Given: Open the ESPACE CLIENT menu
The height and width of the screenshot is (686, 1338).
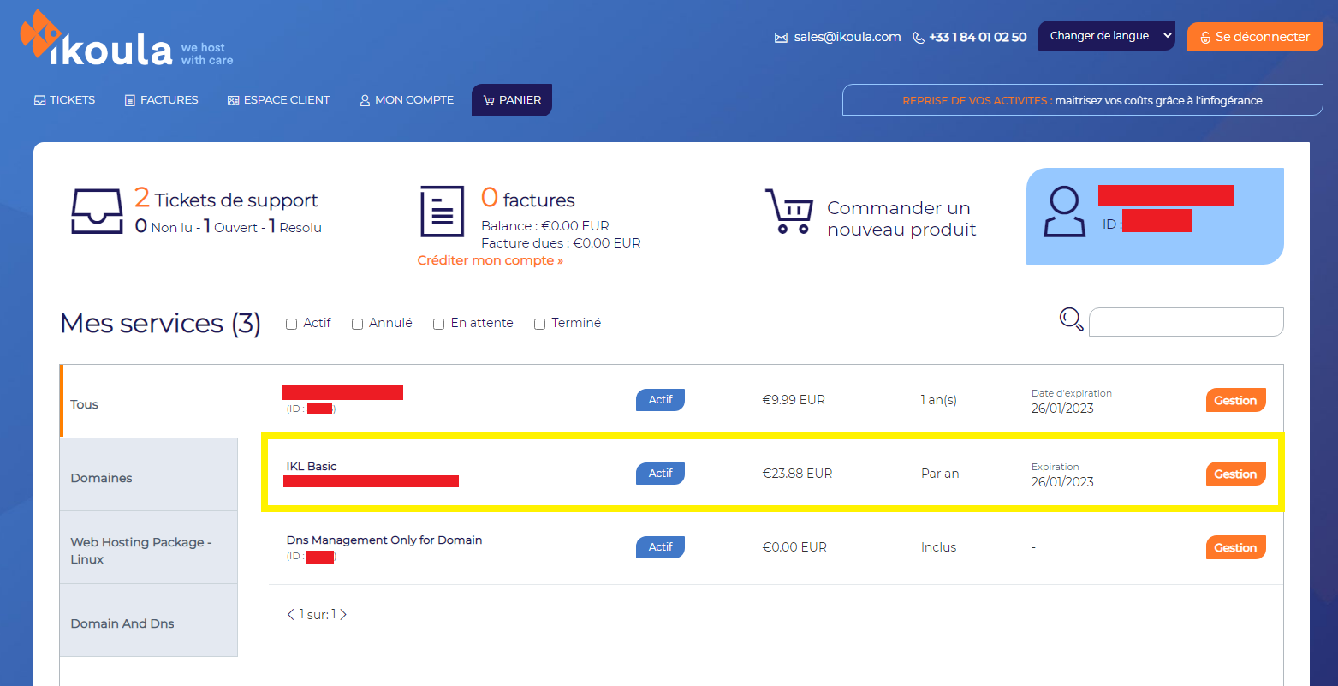Looking at the screenshot, I should point(278,100).
